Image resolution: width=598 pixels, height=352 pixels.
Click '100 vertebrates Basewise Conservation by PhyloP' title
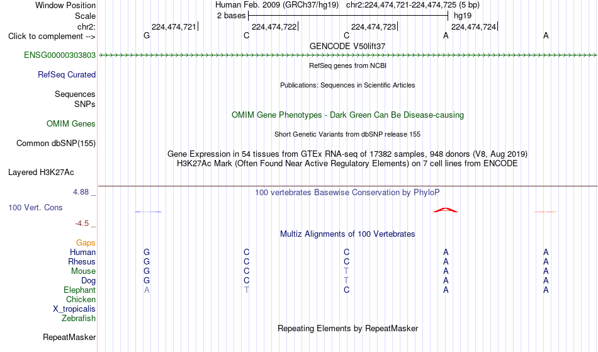click(347, 193)
